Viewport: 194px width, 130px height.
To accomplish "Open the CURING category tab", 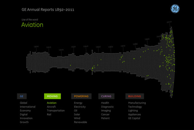I will [106, 96].
